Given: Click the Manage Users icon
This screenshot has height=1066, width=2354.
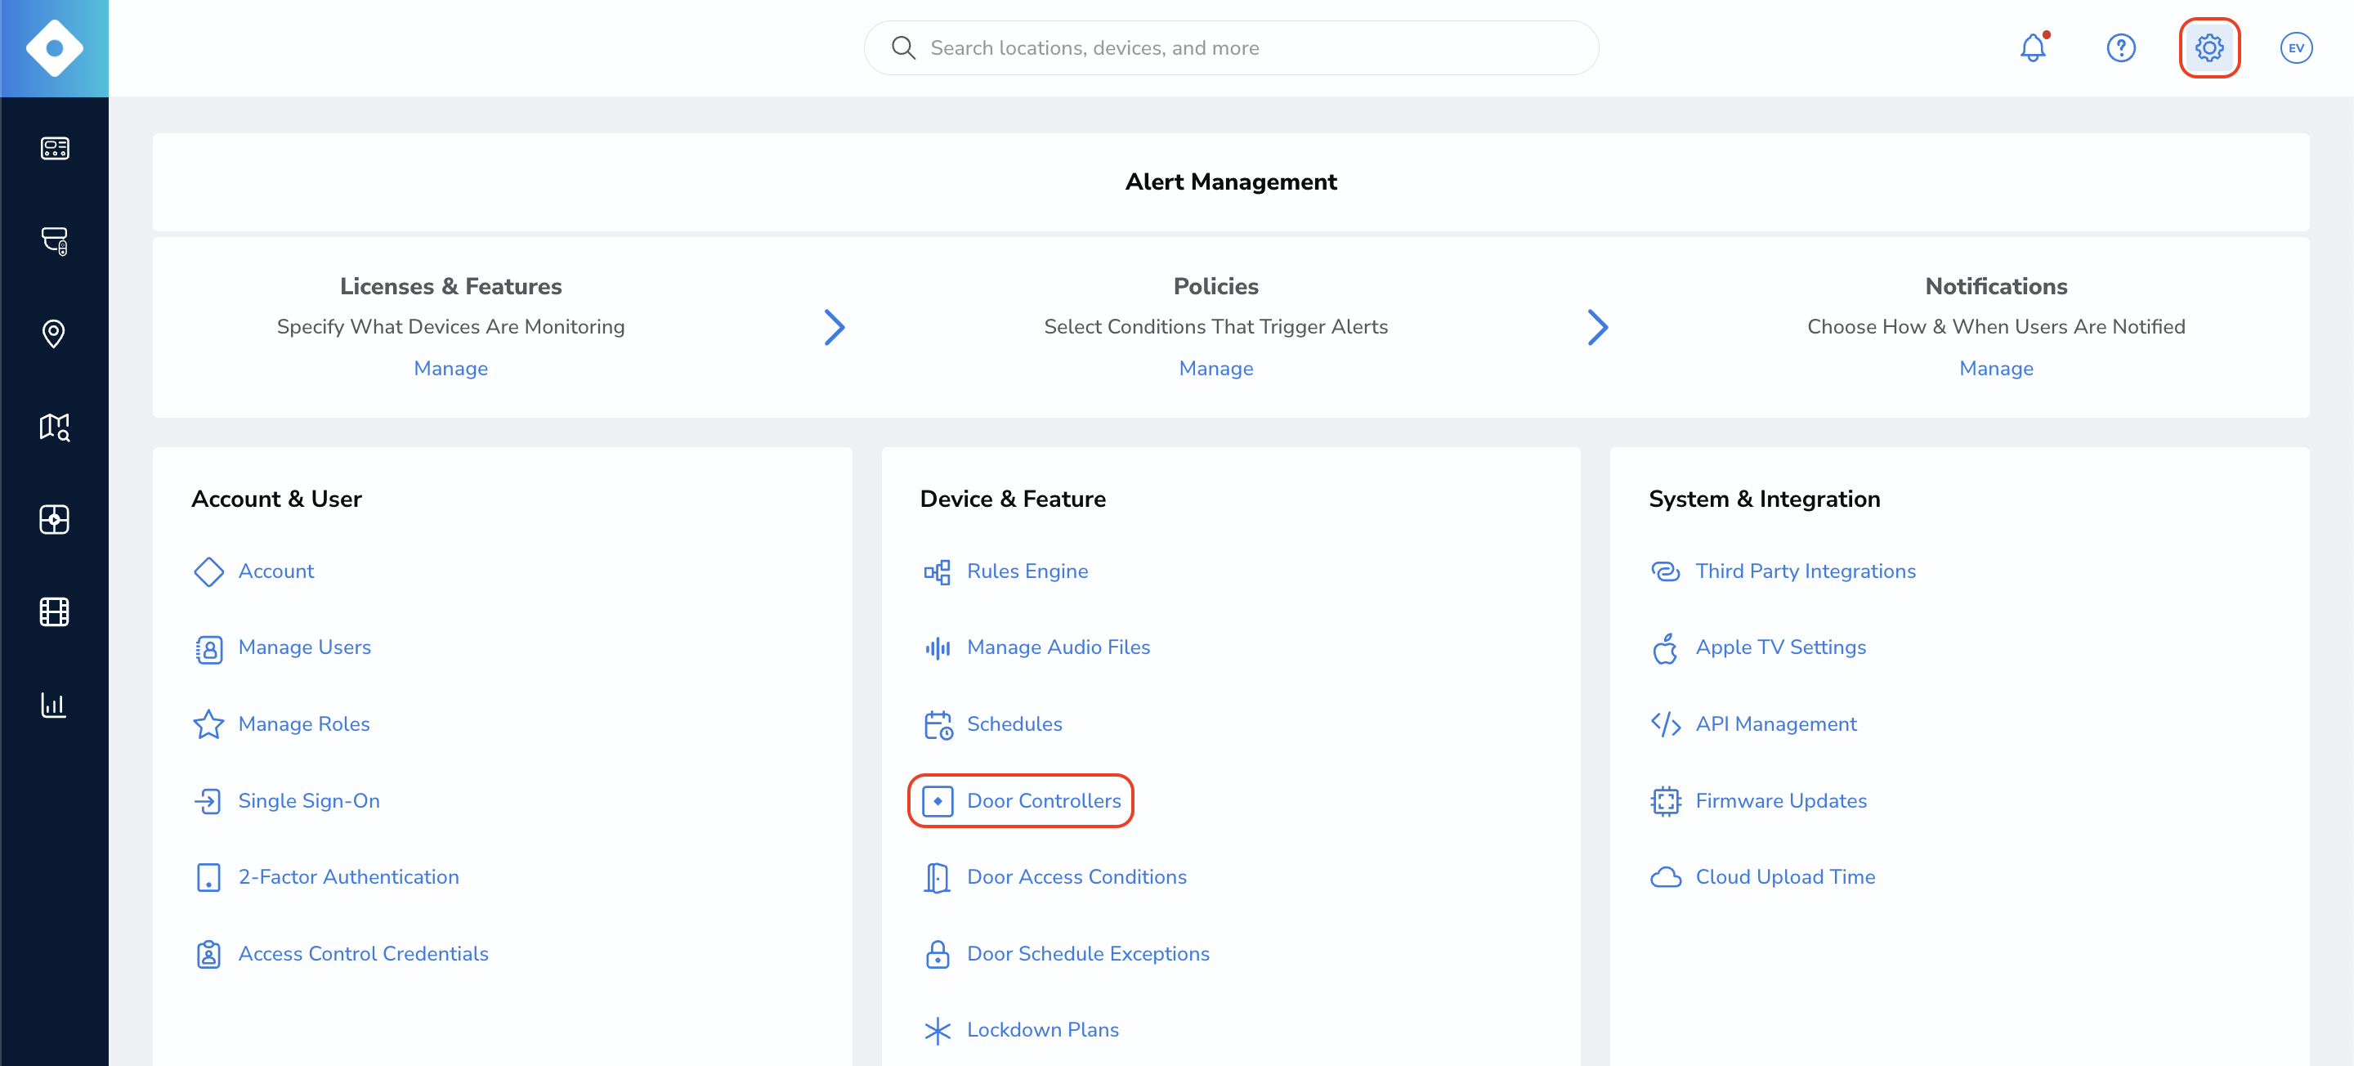Looking at the screenshot, I should [209, 648].
